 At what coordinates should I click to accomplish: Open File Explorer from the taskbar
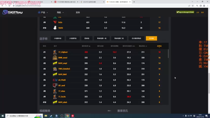click(x=46, y=116)
